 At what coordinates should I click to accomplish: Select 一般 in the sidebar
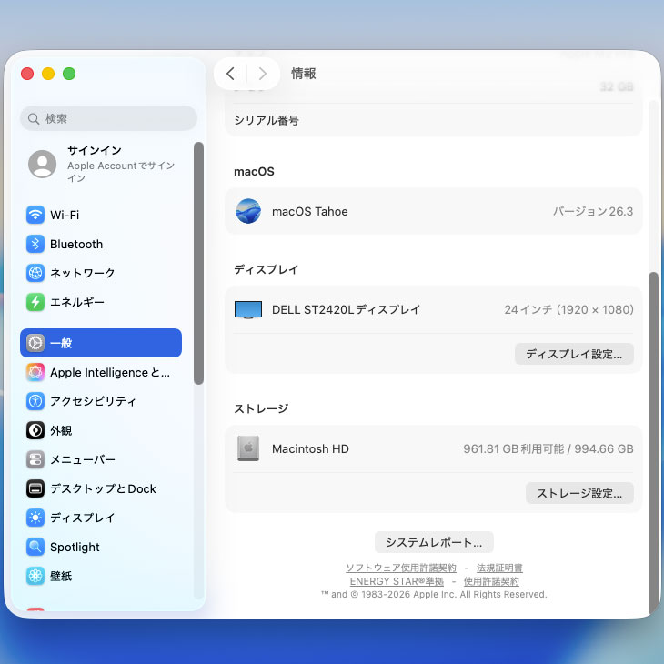(x=100, y=343)
